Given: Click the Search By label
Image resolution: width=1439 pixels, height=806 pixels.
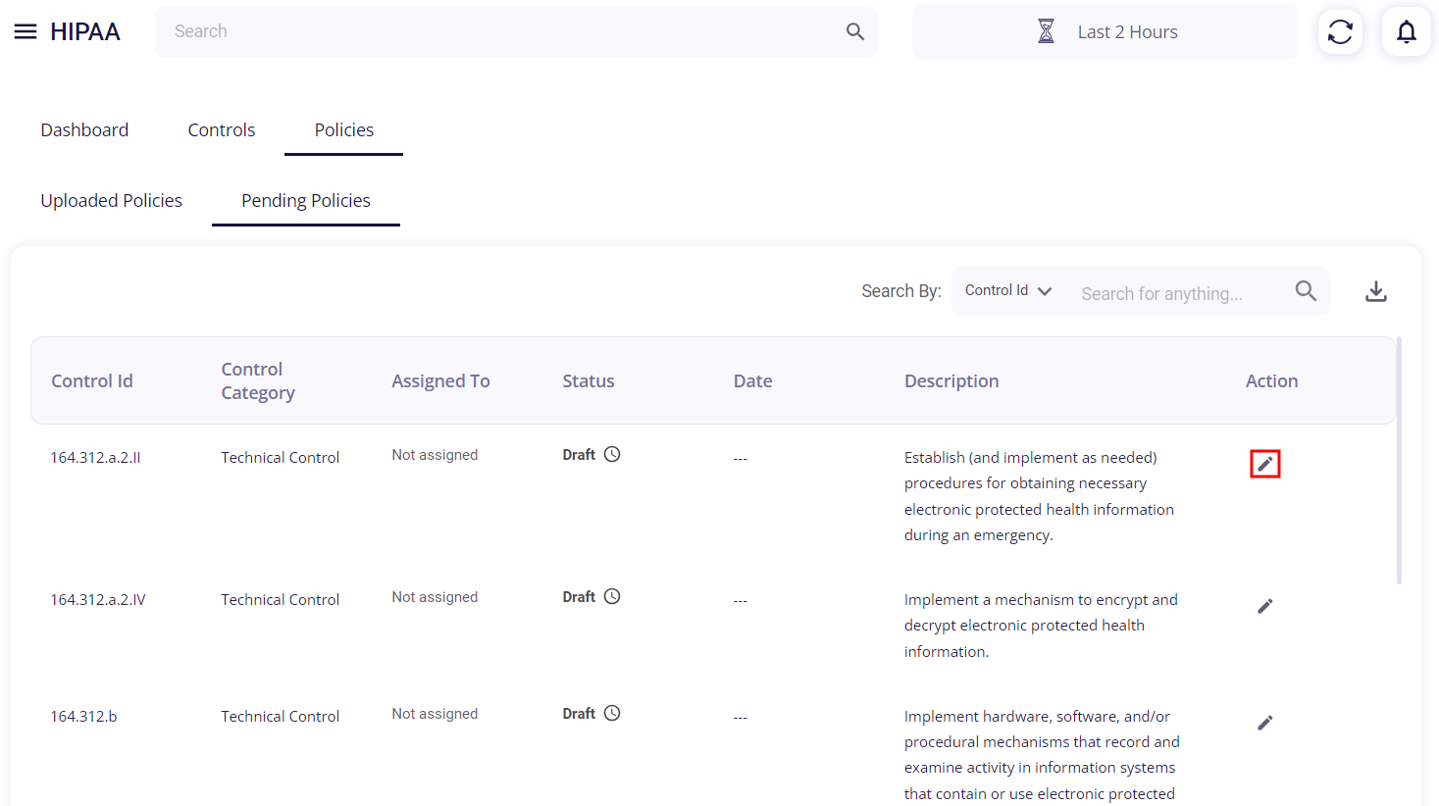Looking at the screenshot, I should pos(901,291).
